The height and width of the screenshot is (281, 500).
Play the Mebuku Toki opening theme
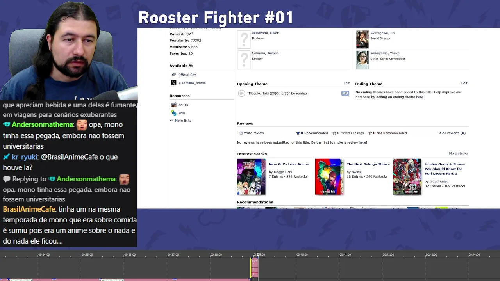point(241,93)
